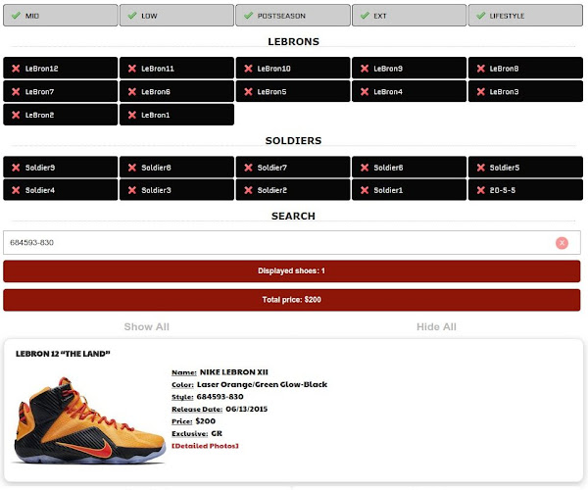This screenshot has width=588, height=490.
Task: Enable the LeBron1 filter
Action: [176, 115]
